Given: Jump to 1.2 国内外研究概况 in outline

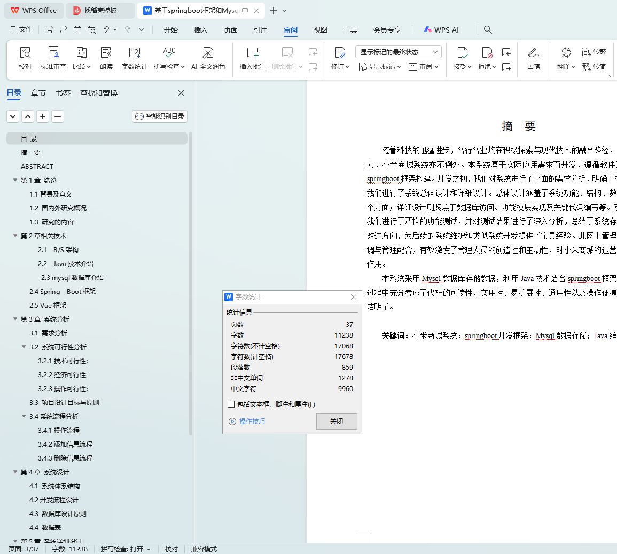Looking at the screenshot, I should click(x=58, y=208).
